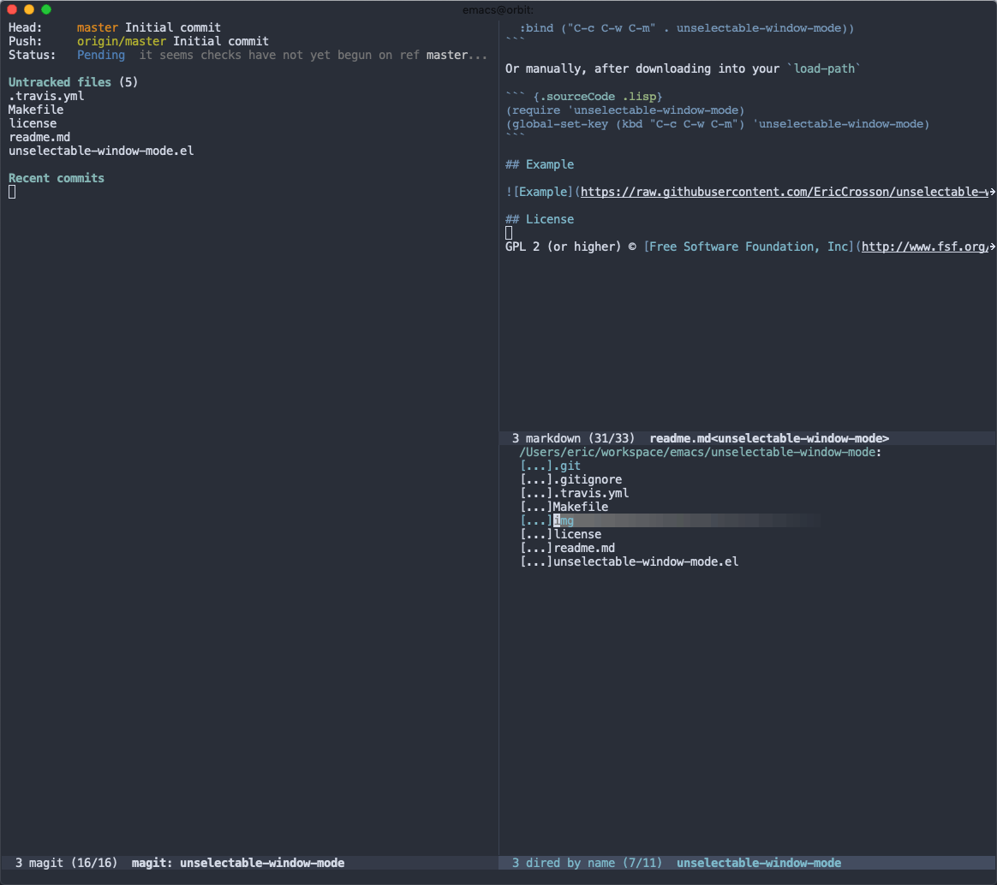Screen dimensions: 997x885
Task: Click the (require 'unselectable-window-mode) code line
Action: [625, 110]
